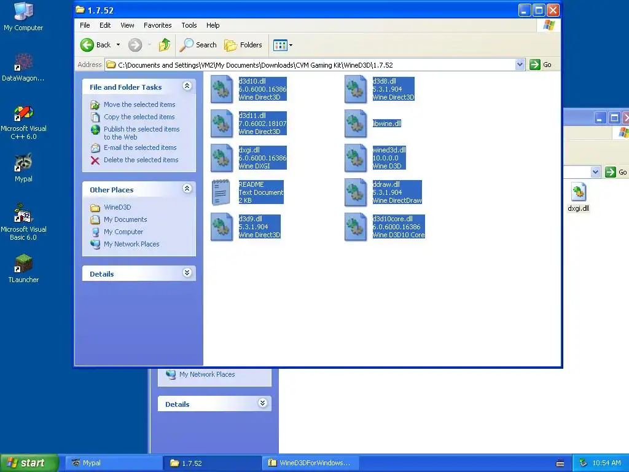Switch to Mypal taskbar button
The height and width of the screenshot is (472, 629).
click(x=114, y=463)
